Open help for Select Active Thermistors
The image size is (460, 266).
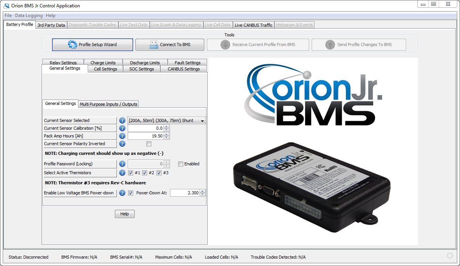tap(122, 173)
